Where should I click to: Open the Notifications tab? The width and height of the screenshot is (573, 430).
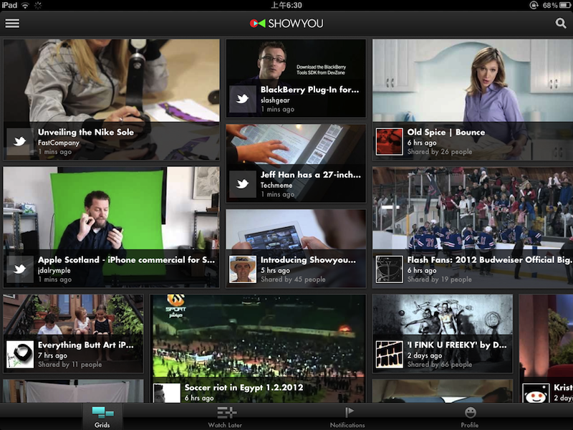(x=347, y=417)
